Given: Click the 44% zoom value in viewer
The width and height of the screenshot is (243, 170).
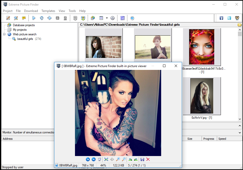Looking at the screenshot, I should [x=103, y=165].
